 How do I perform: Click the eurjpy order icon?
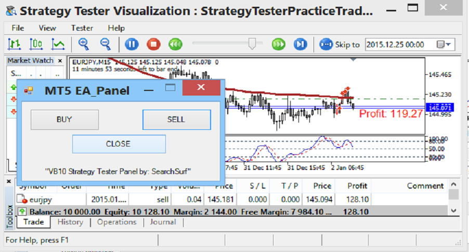(22, 199)
